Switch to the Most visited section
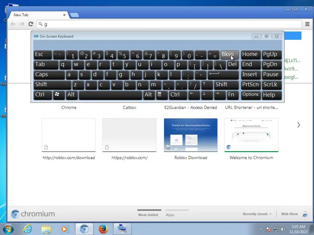The height and width of the screenshot is (235, 314). [148, 215]
